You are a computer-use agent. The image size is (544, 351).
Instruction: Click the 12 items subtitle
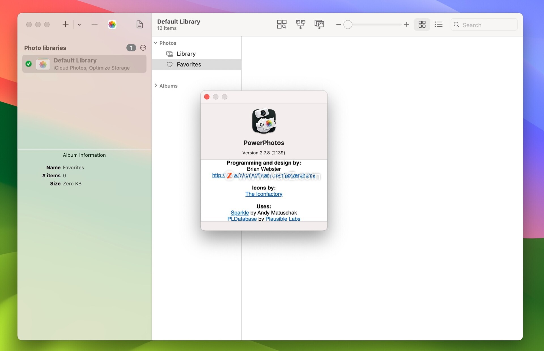point(167,28)
